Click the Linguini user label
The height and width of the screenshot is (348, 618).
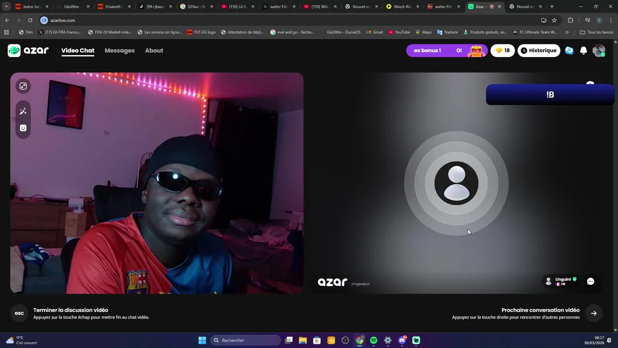tap(561, 281)
